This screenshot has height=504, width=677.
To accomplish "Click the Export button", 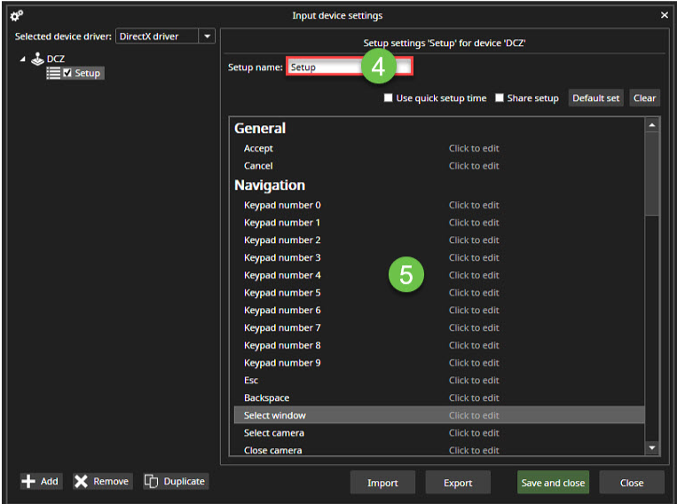I will [x=458, y=483].
